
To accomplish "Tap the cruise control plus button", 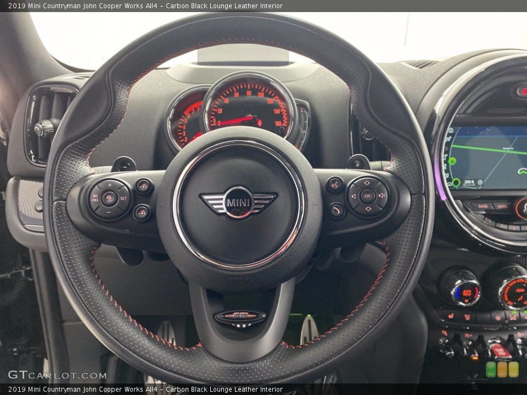I will (110, 185).
